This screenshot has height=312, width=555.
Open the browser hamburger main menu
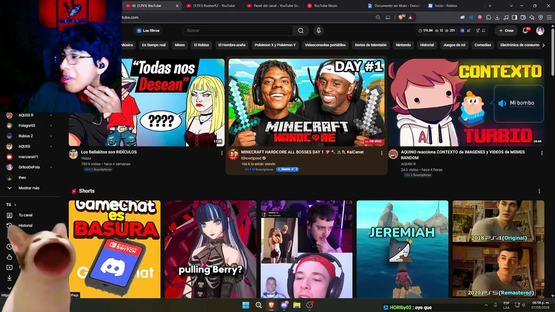(549, 17)
